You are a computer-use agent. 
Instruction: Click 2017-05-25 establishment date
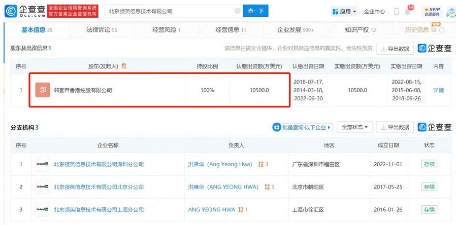[x=388, y=187]
